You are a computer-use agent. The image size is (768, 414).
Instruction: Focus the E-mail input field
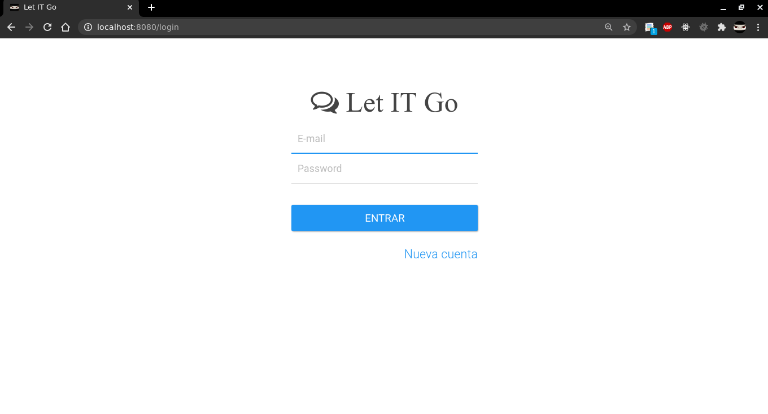385,139
